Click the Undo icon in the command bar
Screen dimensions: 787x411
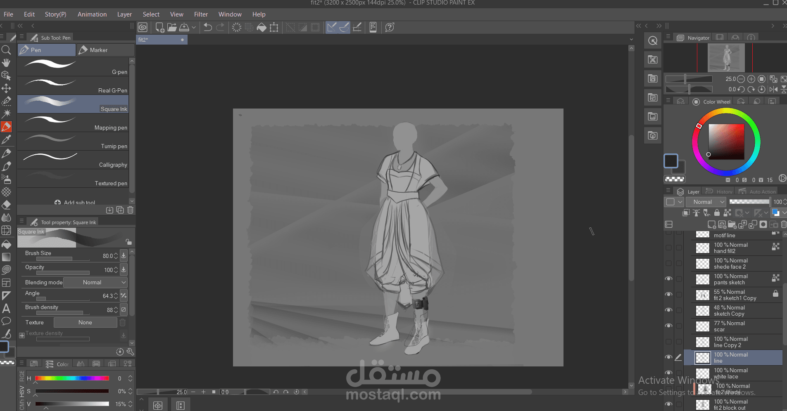pos(207,27)
